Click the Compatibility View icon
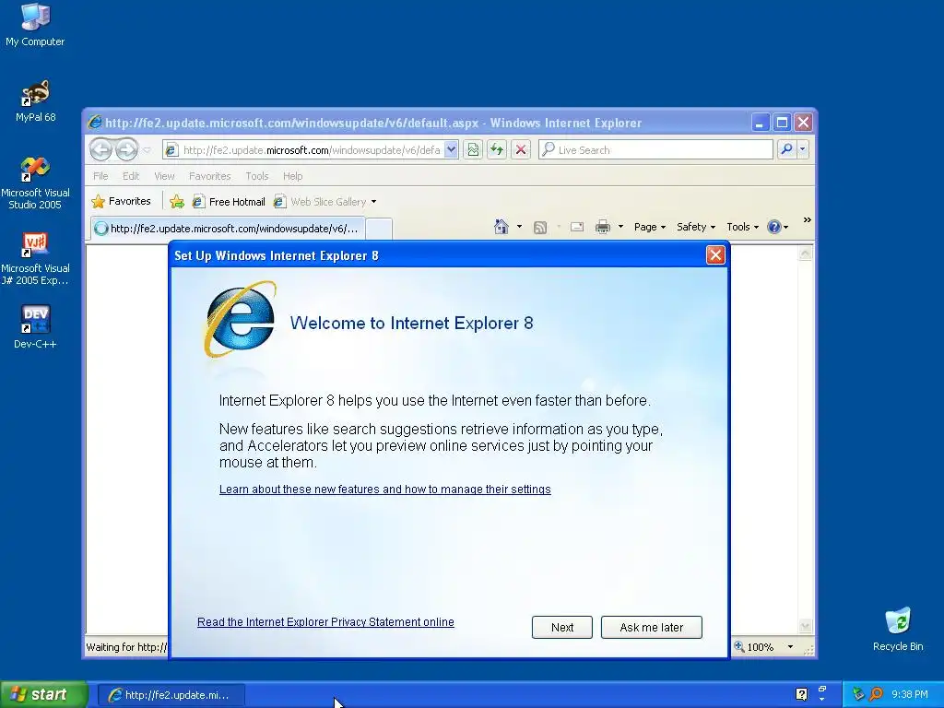 pyautogui.click(x=473, y=149)
